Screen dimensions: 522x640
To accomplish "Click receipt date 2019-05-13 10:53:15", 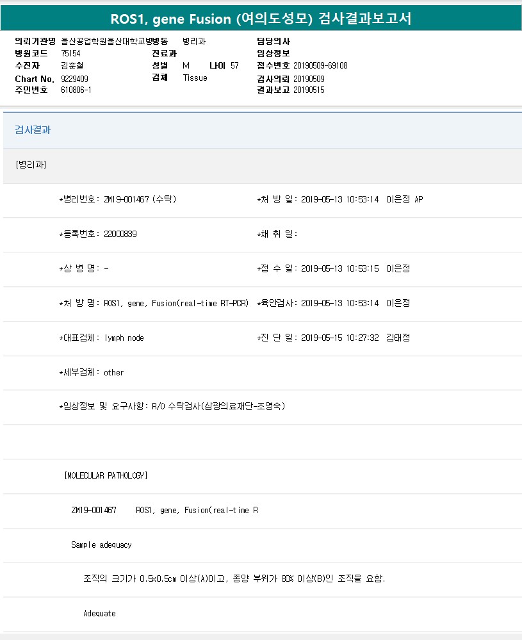I will click(x=340, y=268).
